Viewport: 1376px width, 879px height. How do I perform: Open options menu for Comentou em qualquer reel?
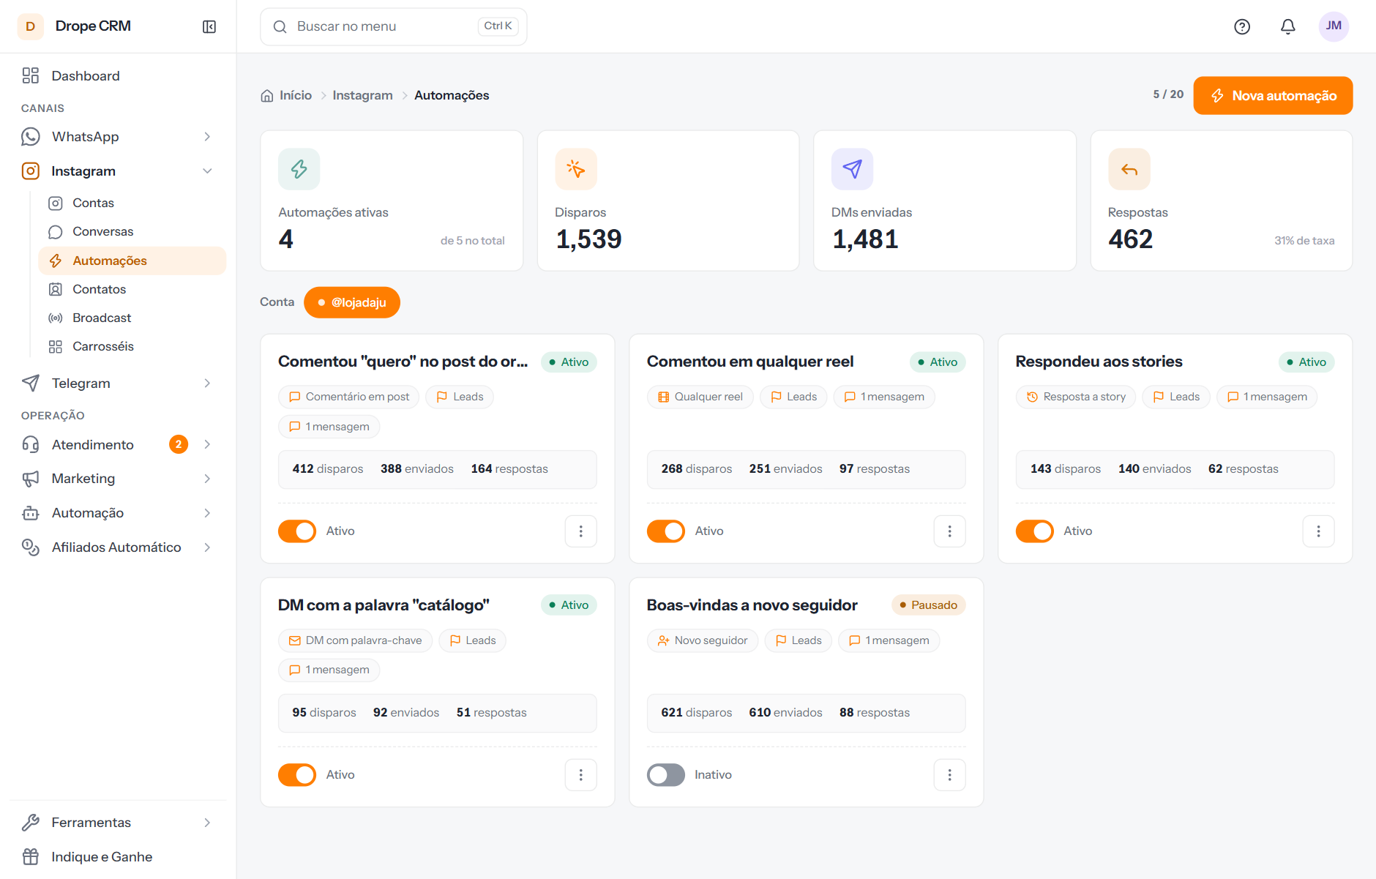[x=950, y=531]
